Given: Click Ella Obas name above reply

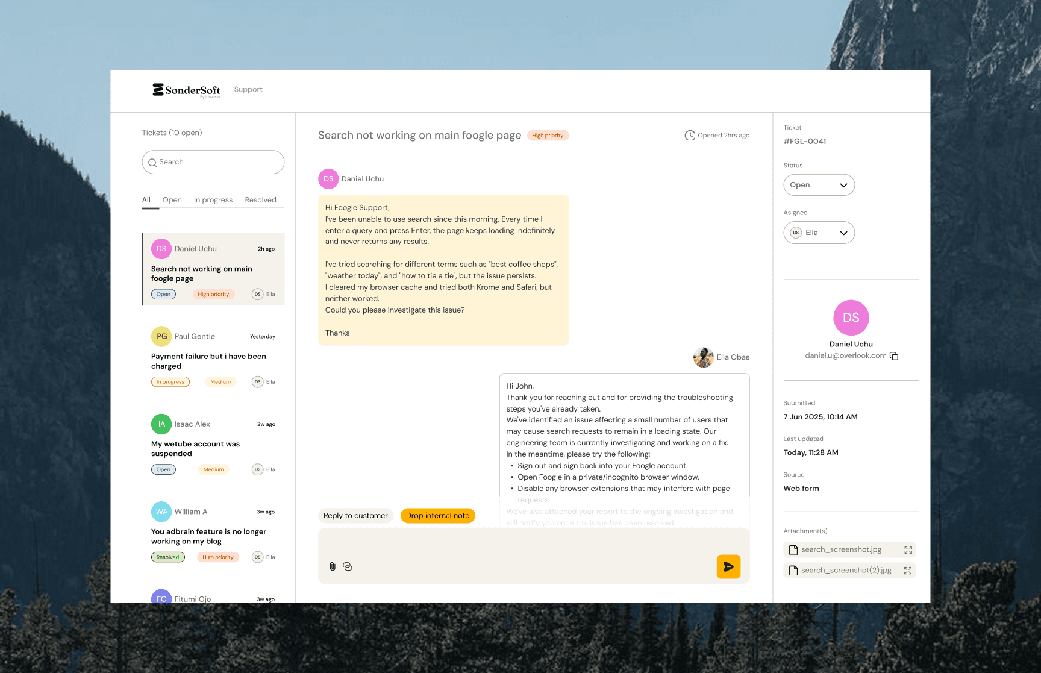Looking at the screenshot, I should pos(733,357).
